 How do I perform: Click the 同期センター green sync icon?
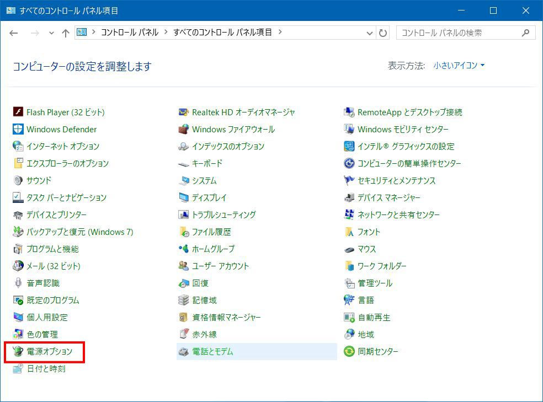click(x=349, y=351)
